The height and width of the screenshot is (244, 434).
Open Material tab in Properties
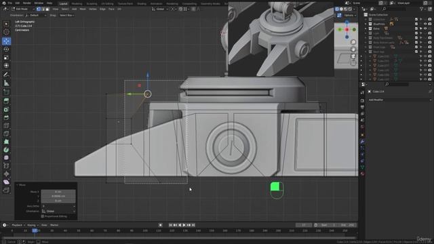coord(362,174)
